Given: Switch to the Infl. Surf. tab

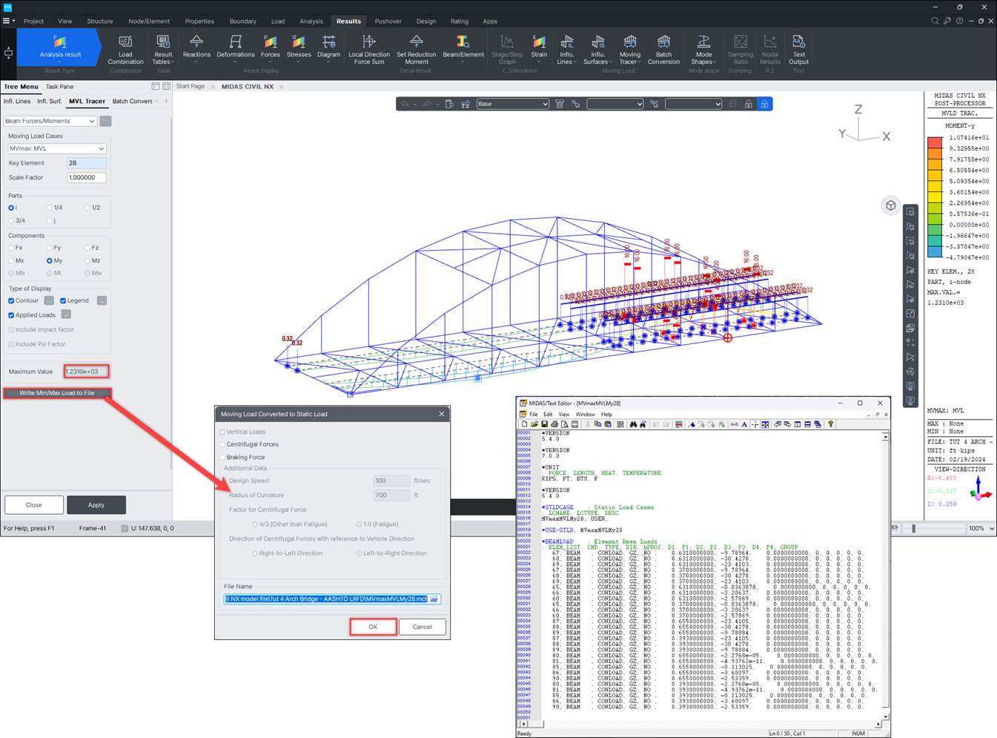Looking at the screenshot, I should tap(50, 101).
